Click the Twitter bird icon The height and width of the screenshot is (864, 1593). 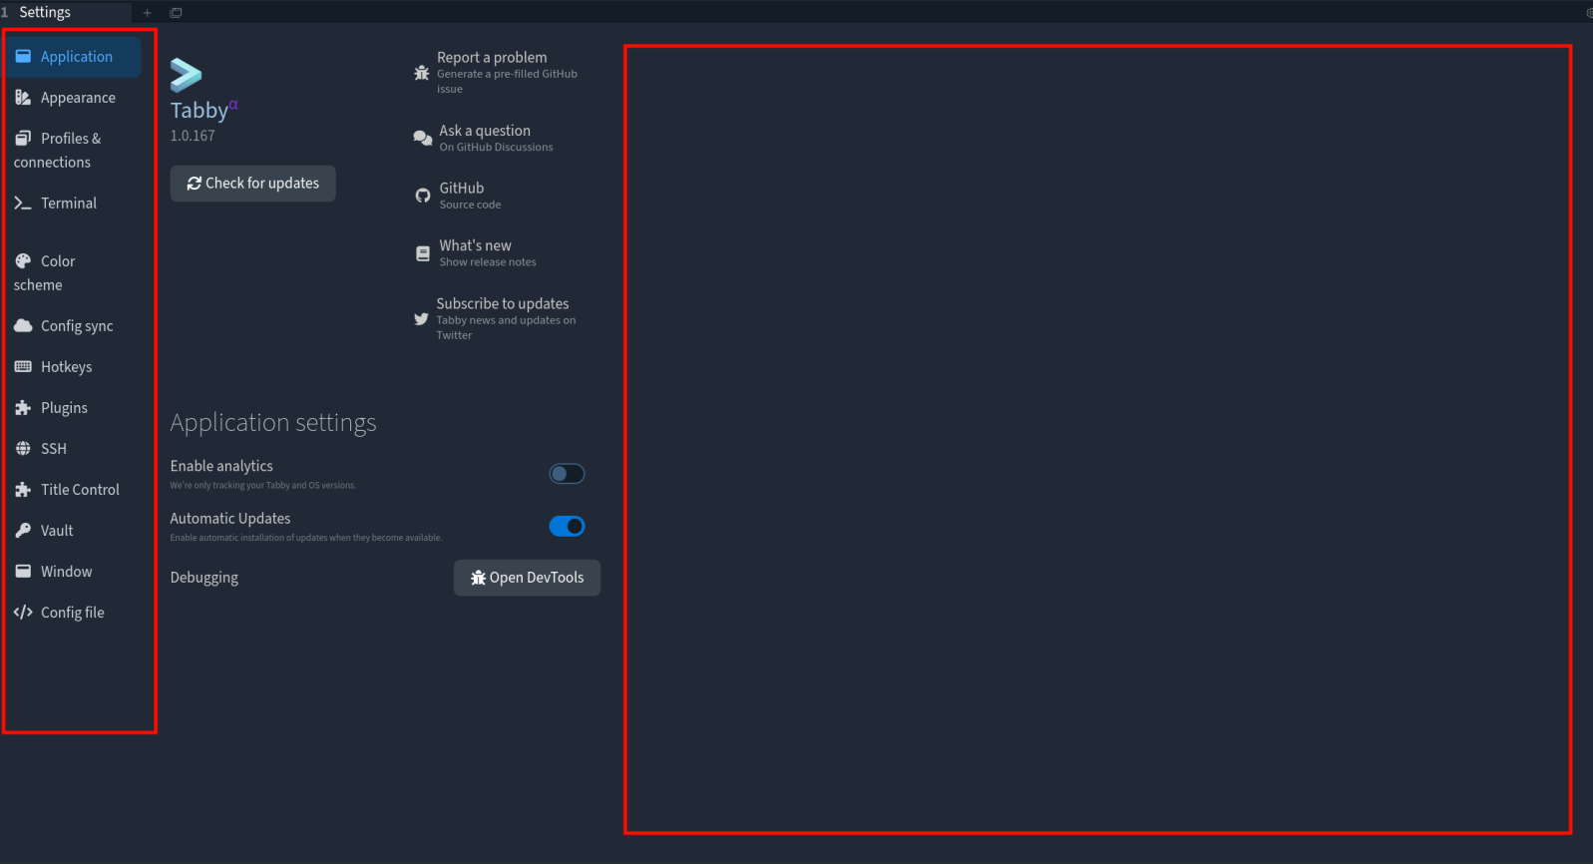(x=421, y=319)
